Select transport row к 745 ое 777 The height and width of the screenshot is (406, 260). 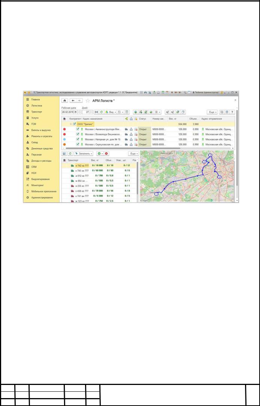(x=100, y=170)
